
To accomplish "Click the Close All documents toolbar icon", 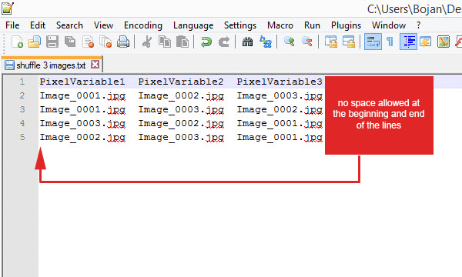I will coord(105,42).
